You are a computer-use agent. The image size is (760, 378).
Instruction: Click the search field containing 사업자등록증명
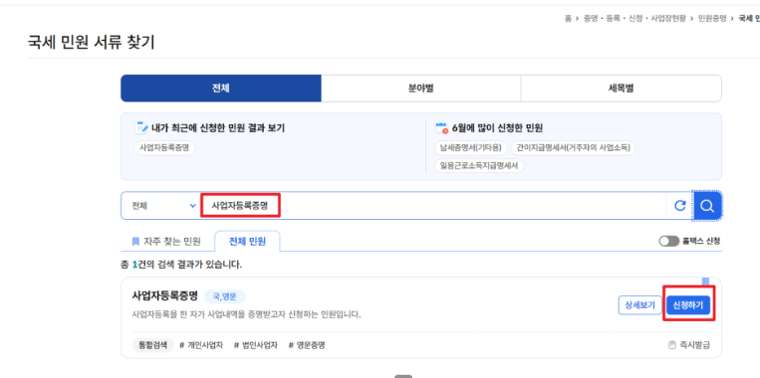pos(433,206)
